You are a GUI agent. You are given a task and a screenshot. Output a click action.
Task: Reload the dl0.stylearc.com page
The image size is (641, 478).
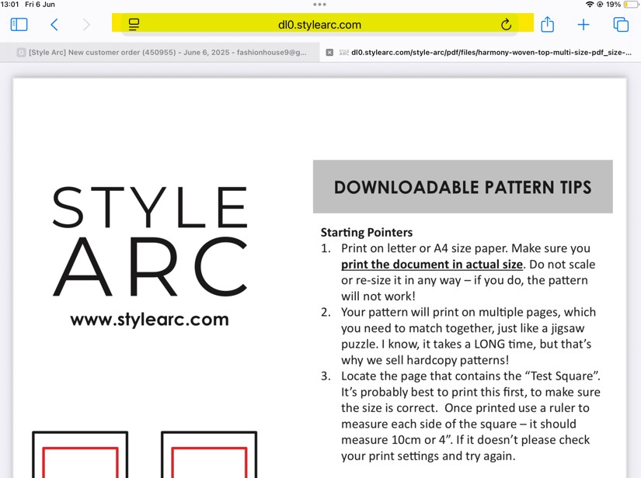(506, 25)
